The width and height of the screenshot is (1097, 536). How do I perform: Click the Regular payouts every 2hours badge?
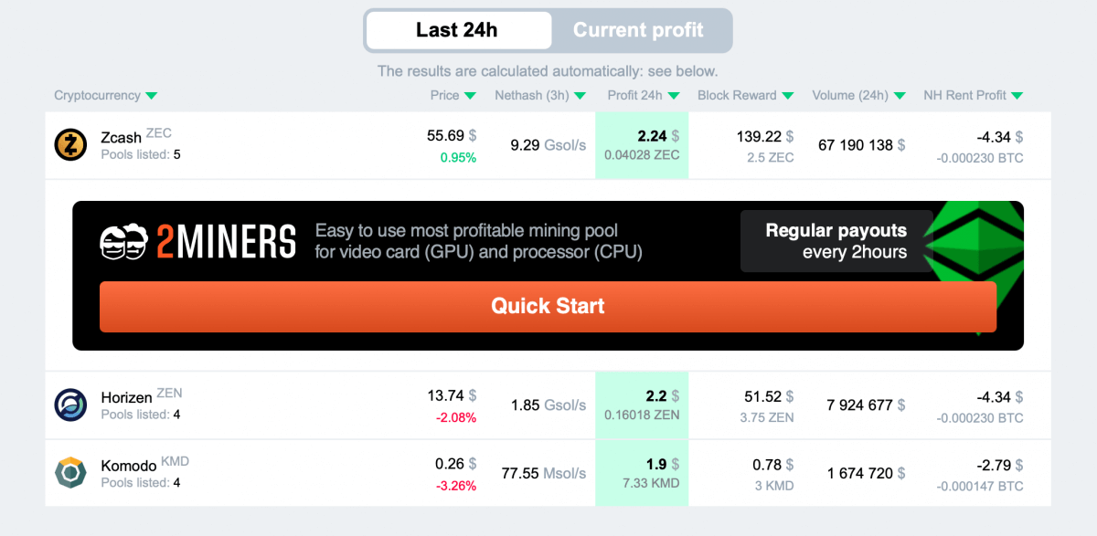[836, 241]
